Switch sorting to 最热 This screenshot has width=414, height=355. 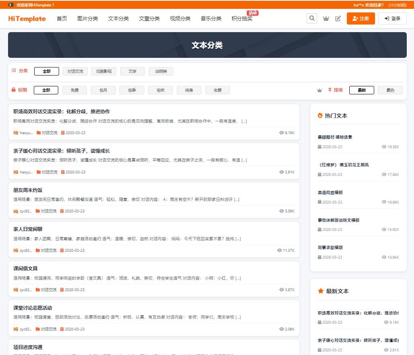390,90
